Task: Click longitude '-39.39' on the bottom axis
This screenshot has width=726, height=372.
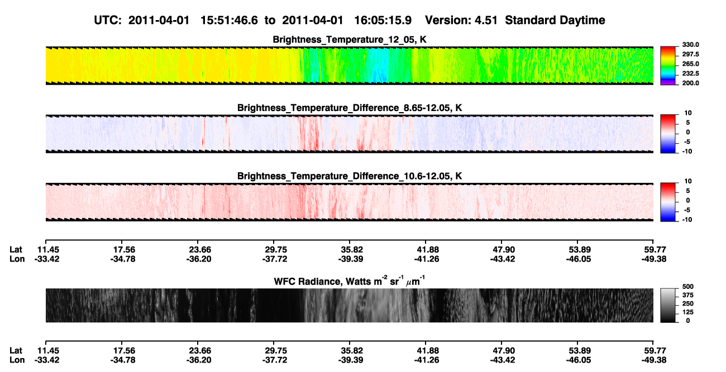Action: point(350,360)
